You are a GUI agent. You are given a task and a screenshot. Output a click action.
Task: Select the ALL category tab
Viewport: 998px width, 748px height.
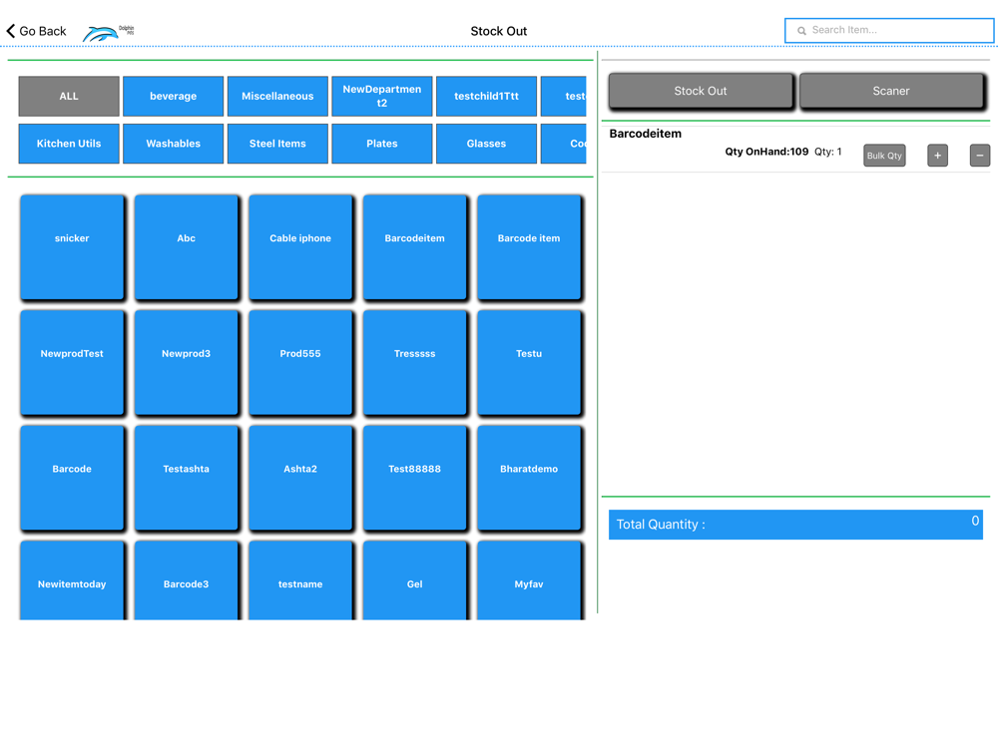click(x=69, y=96)
